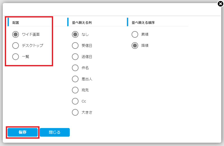The width and height of the screenshot is (224, 146).
Task: Select なし as sort column
Action: tap(75, 35)
